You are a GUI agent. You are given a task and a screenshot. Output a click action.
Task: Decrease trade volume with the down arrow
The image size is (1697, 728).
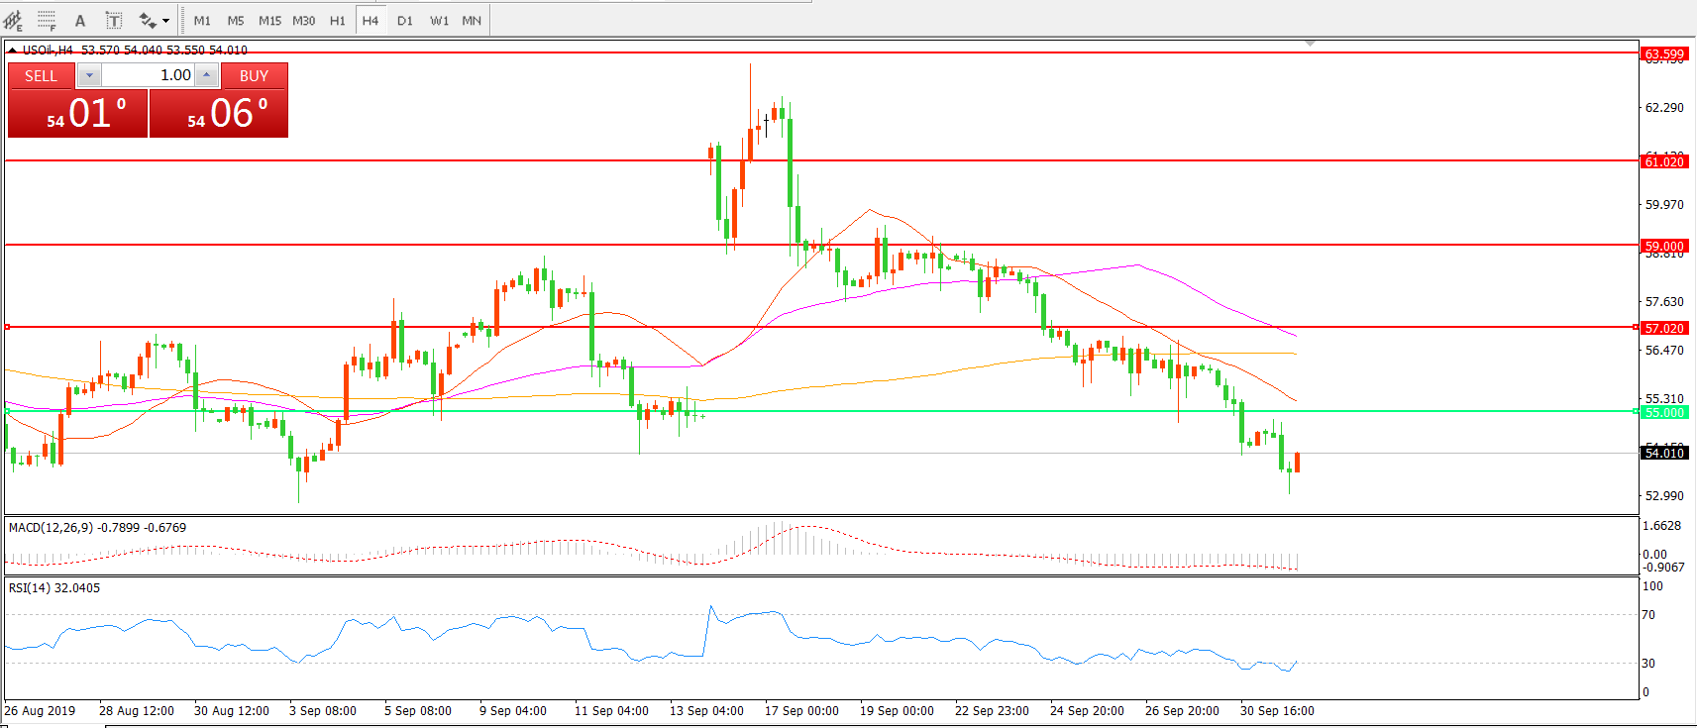[89, 75]
